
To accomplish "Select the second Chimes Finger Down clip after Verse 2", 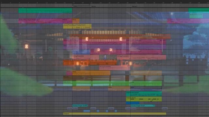I will [143, 106].
